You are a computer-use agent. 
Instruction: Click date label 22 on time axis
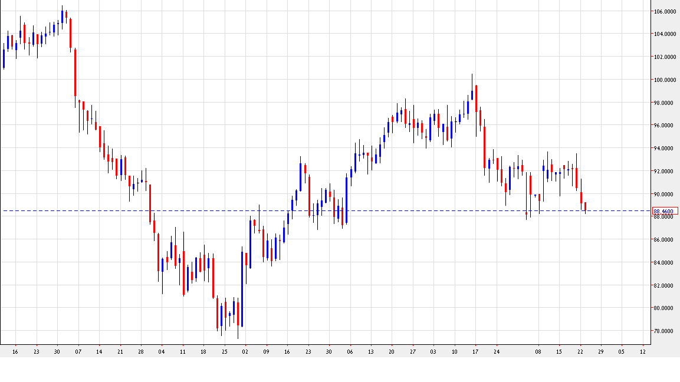[x=580, y=352]
